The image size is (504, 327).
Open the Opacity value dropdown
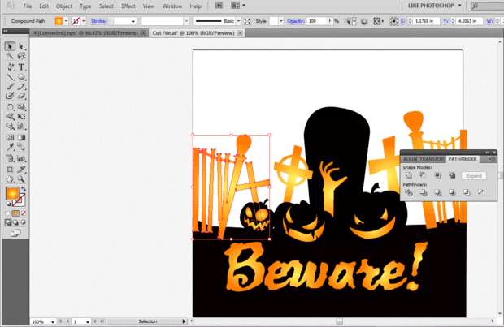(329, 20)
